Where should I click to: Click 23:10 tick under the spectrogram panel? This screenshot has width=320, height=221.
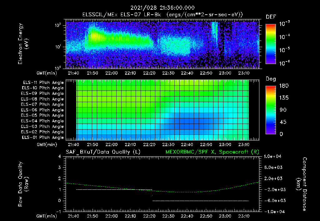point(244,73)
